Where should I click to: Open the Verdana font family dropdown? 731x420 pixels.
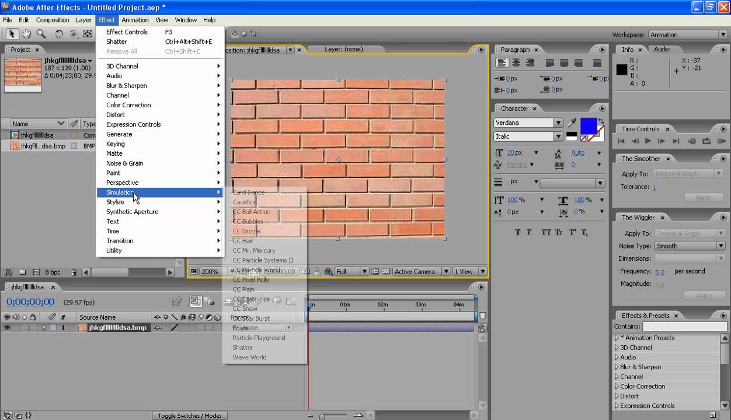pyautogui.click(x=558, y=123)
